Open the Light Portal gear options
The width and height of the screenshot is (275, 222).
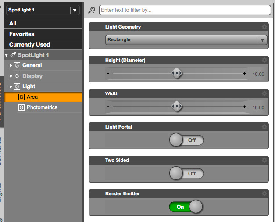pos(264,127)
